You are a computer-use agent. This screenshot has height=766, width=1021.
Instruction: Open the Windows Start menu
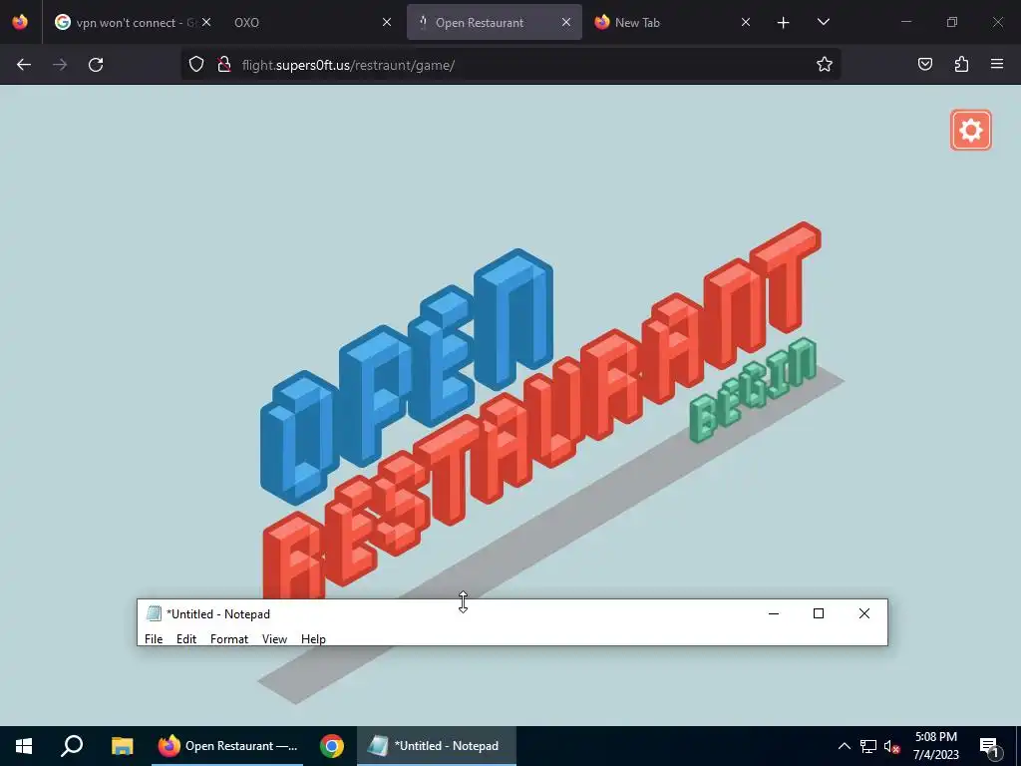[24, 746]
